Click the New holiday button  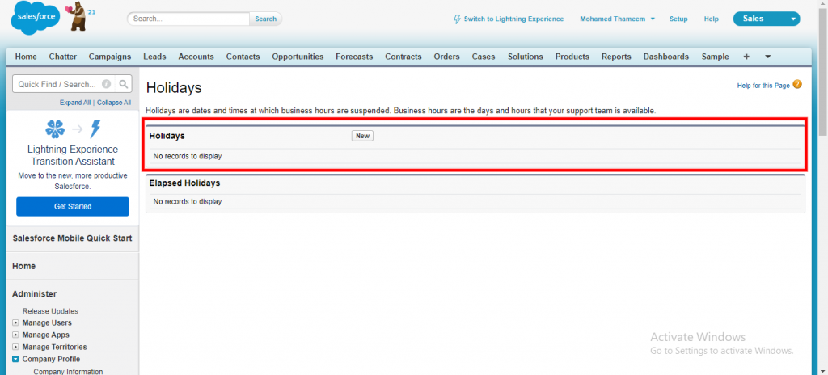click(362, 136)
